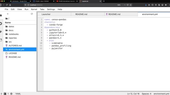Click the datos folder icon

point(6,26)
